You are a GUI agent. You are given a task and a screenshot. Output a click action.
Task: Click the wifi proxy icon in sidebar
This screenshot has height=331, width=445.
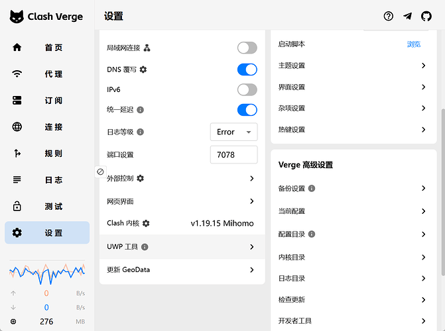point(17,74)
